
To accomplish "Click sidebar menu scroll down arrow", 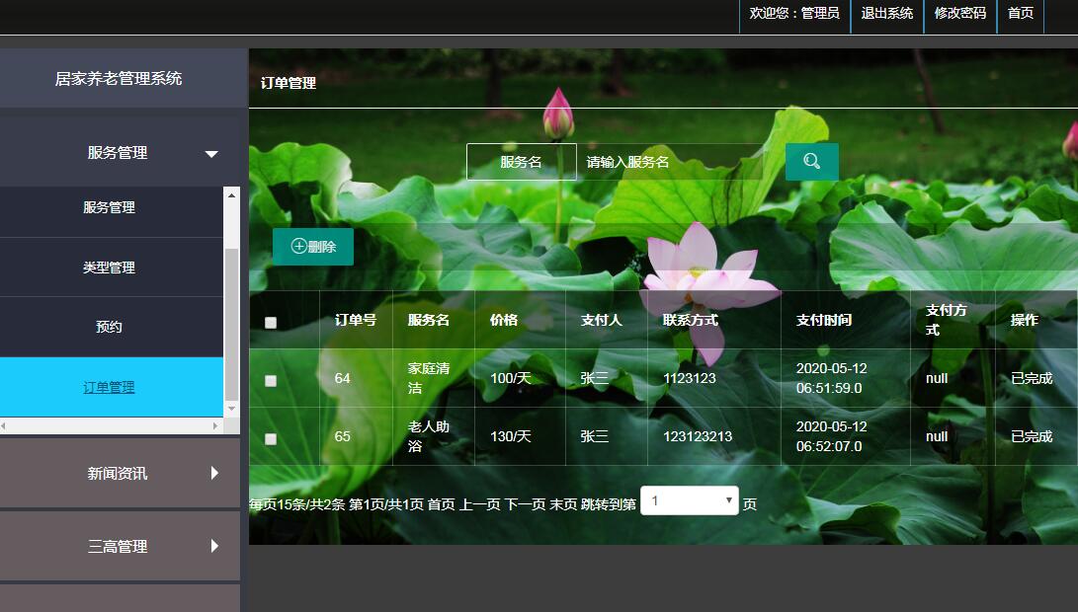I will 231,409.
